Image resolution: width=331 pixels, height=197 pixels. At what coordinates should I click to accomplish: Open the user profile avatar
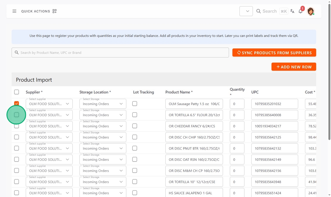click(310, 11)
